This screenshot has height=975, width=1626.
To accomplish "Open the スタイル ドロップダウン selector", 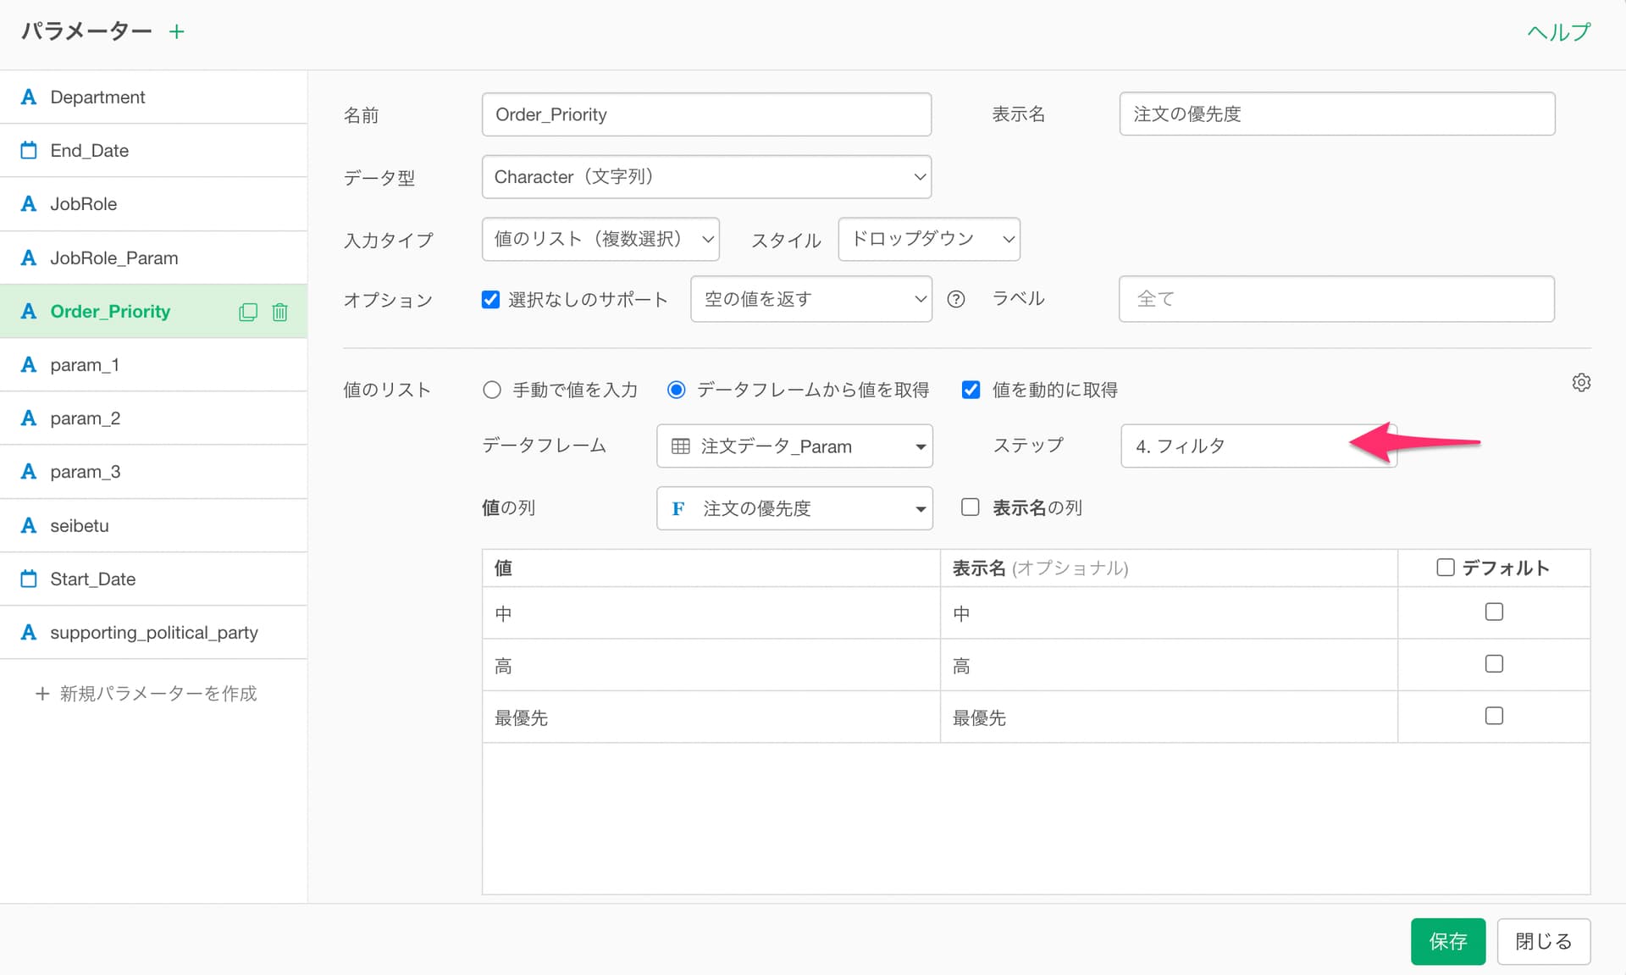I will point(929,239).
